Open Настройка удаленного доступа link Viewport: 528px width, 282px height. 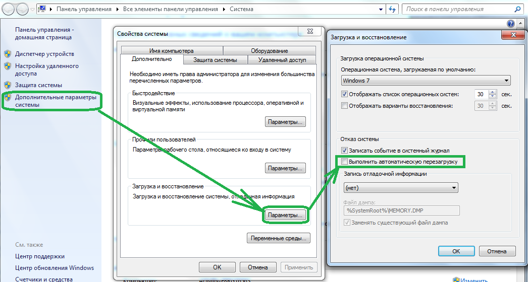tap(47, 69)
